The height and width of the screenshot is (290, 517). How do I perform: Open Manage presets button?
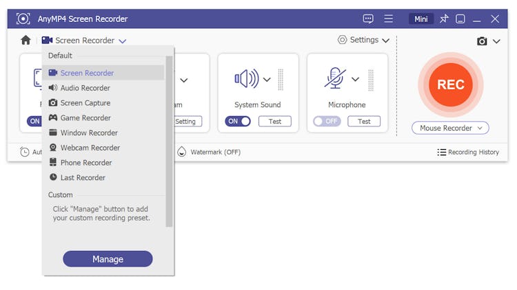click(x=108, y=259)
